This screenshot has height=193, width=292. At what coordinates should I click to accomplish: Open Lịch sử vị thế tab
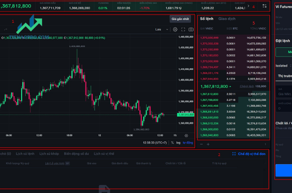(x=104, y=154)
